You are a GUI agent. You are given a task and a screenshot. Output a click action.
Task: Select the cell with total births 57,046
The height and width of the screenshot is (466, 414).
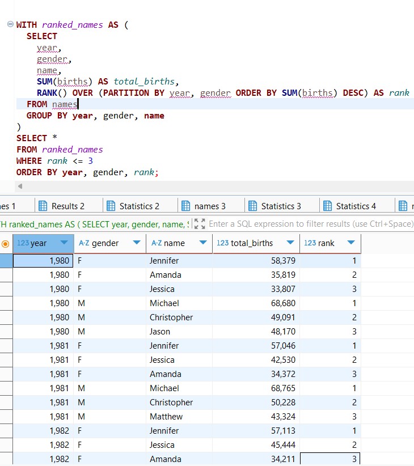tap(256, 346)
